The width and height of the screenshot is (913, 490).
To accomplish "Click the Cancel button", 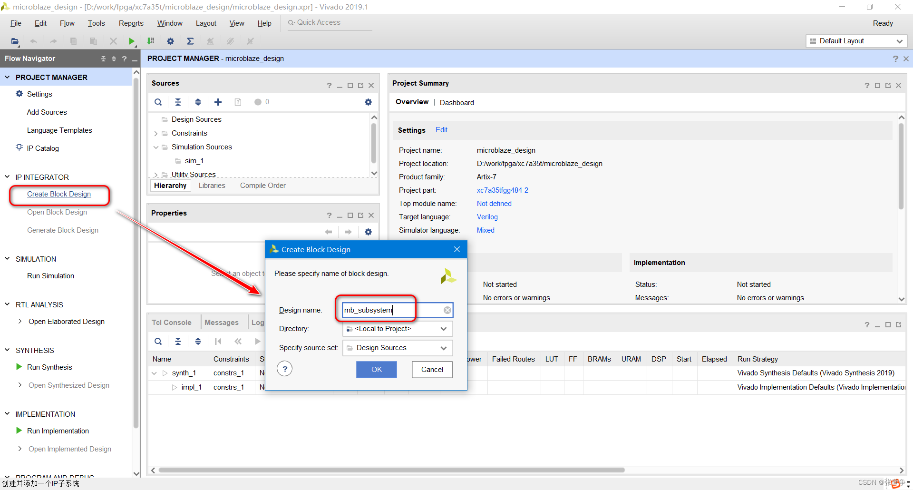I will pyautogui.click(x=432, y=370).
